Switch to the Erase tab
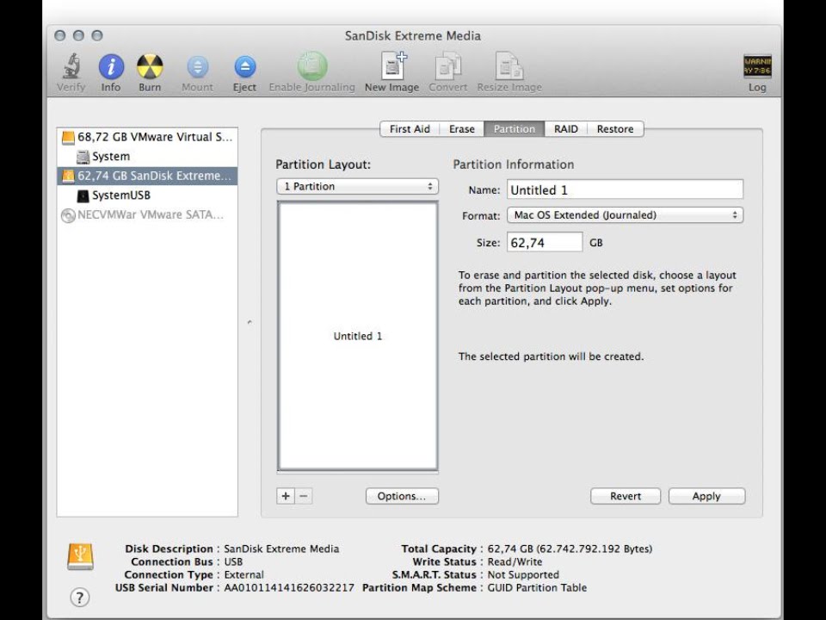826x620 pixels. [461, 129]
